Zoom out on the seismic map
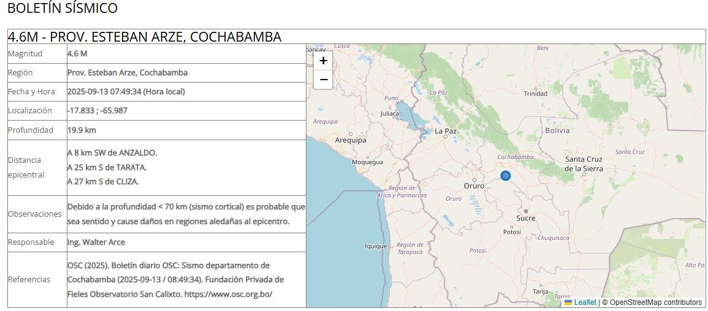The width and height of the screenshot is (708, 311). (x=323, y=80)
